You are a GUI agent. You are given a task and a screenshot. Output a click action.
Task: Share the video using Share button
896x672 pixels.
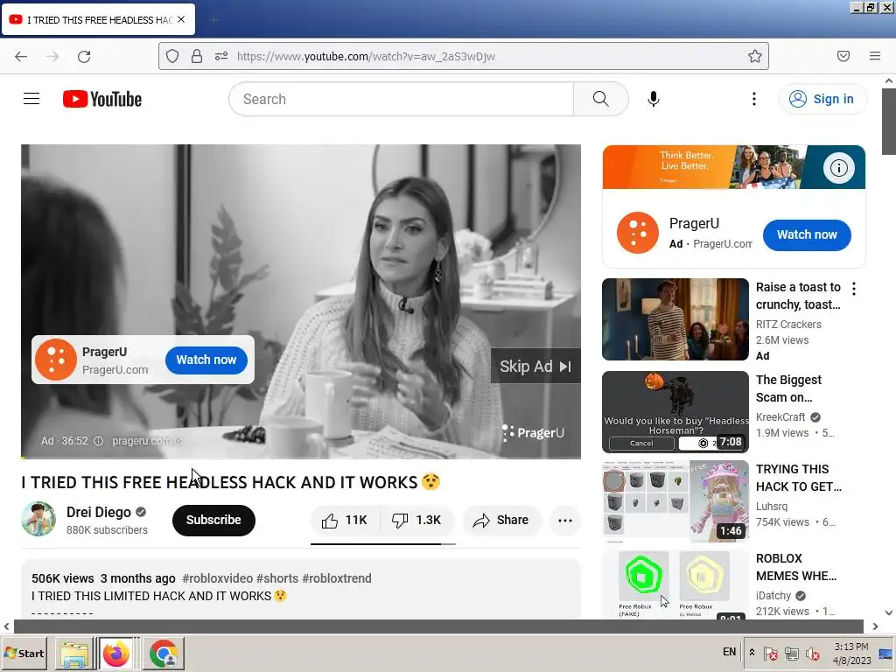[x=501, y=520]
